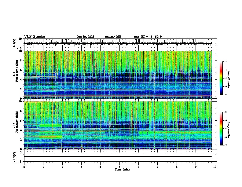
Task: Click time-axis tick label 1
Action: [x=43, y=167]
